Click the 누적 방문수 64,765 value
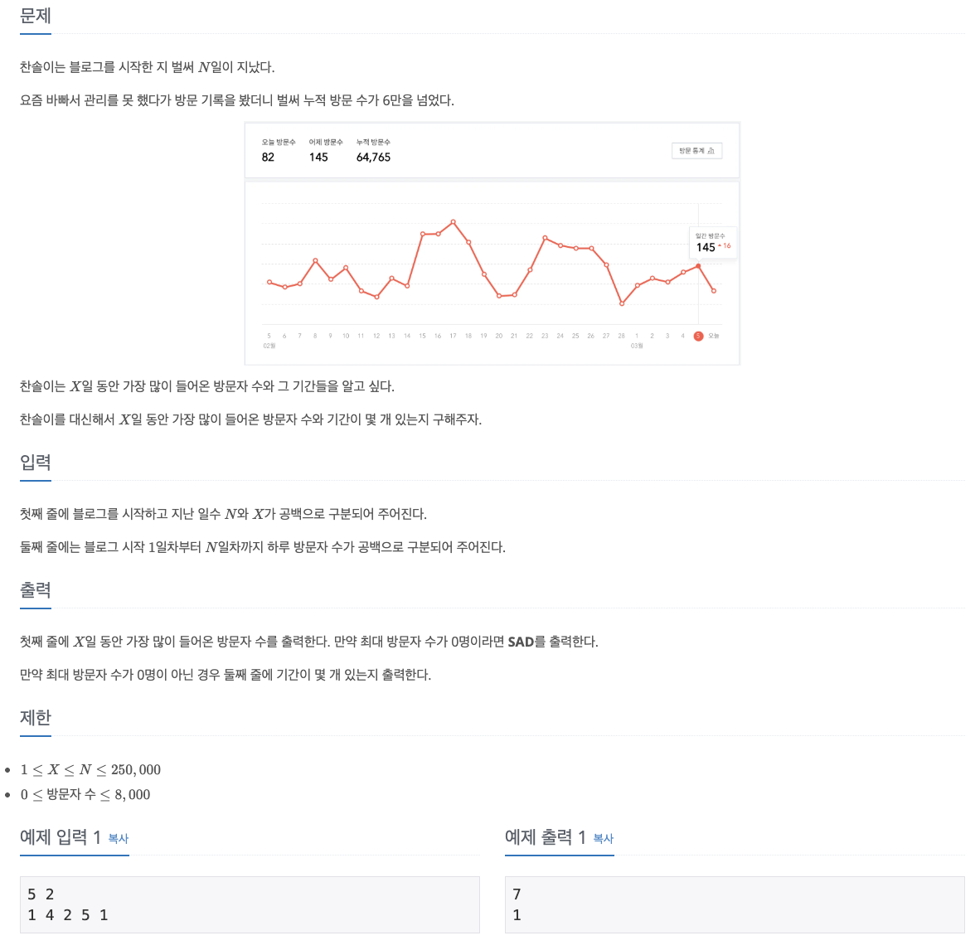Screen dimensions: 980x950 [x=373, y=158]
